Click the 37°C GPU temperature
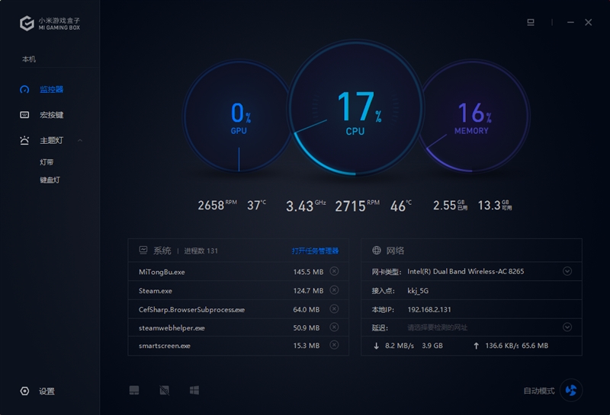 (x=257, y=205)
